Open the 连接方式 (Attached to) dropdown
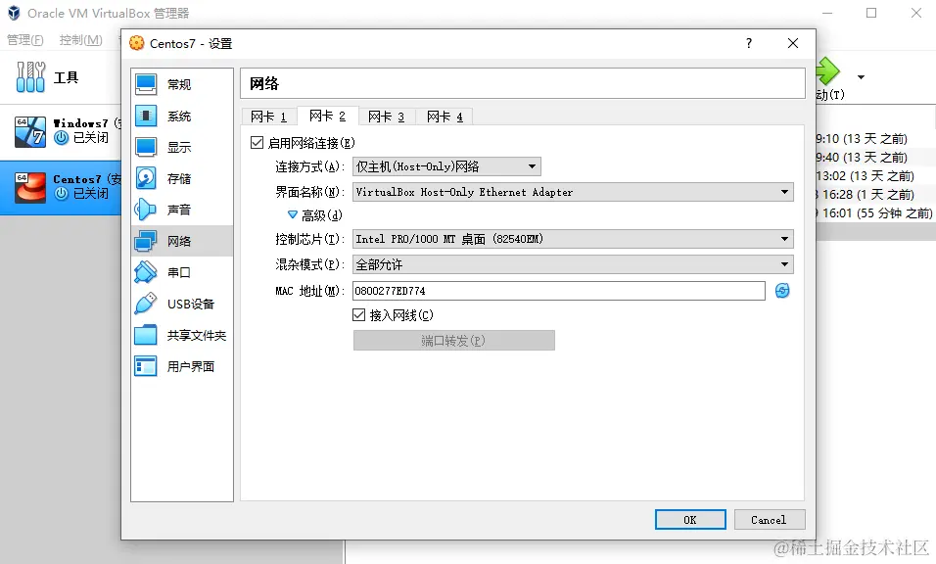 (446, 166)
